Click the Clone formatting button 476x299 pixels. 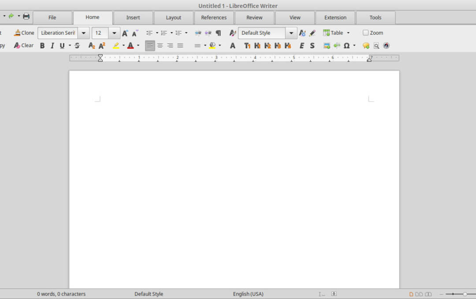24,33
